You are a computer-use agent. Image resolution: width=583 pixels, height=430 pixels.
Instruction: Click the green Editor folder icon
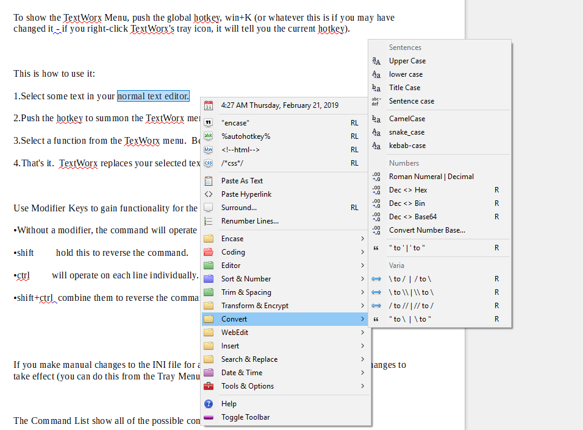point(209,266)
